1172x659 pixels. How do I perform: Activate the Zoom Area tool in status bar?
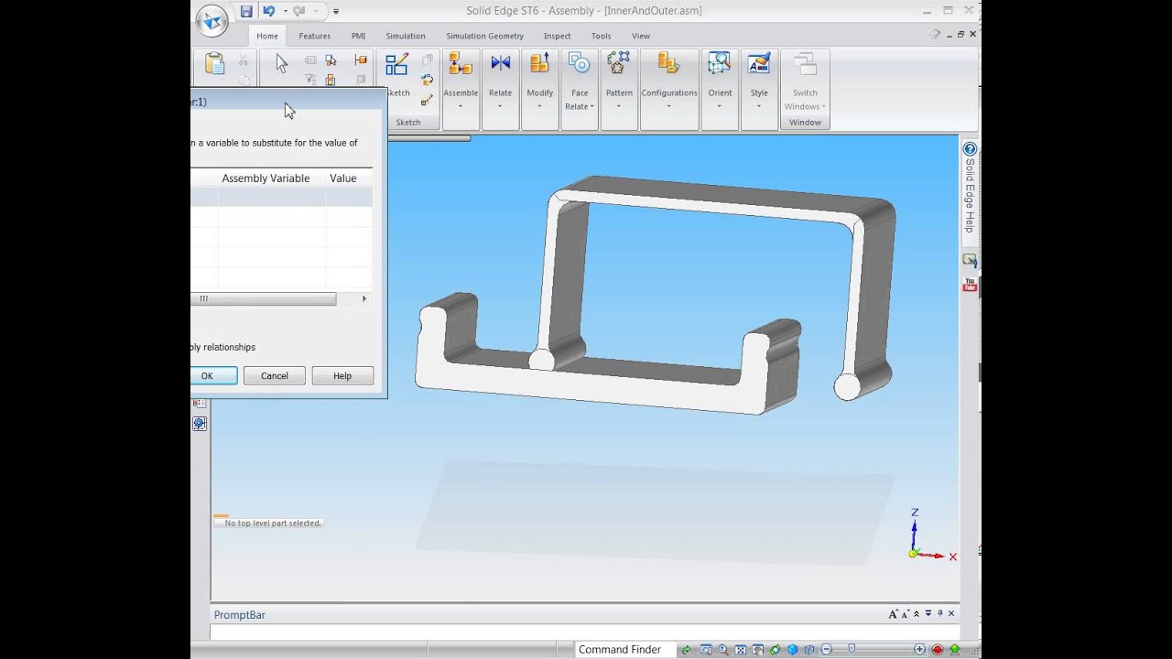(706, 650)
